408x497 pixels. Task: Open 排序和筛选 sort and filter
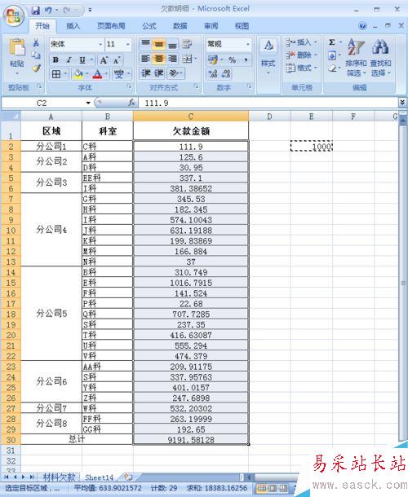pyautogui.click(x=356, y=58)
